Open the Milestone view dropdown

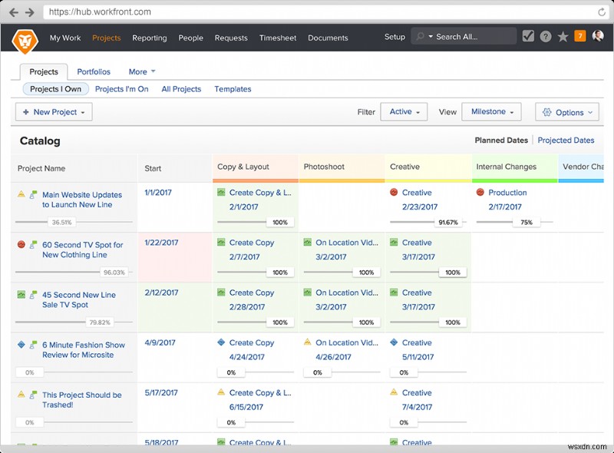pyautogui.click(x=490, y=111)
